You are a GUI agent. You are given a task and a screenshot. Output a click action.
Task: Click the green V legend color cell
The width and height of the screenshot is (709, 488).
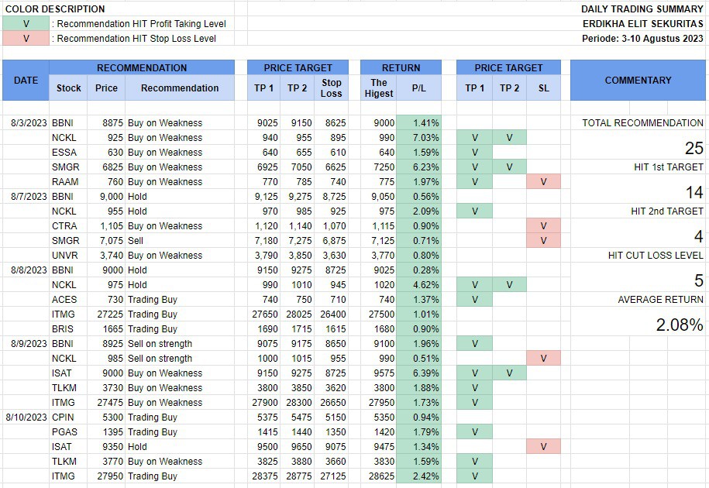click(26, 23)
